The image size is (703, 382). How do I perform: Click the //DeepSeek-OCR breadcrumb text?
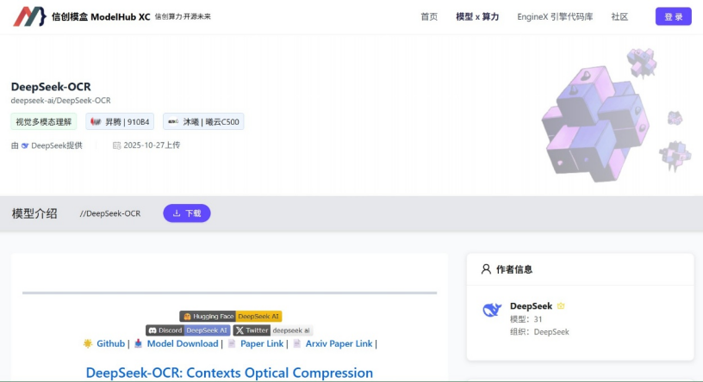(x=110, y=213)
